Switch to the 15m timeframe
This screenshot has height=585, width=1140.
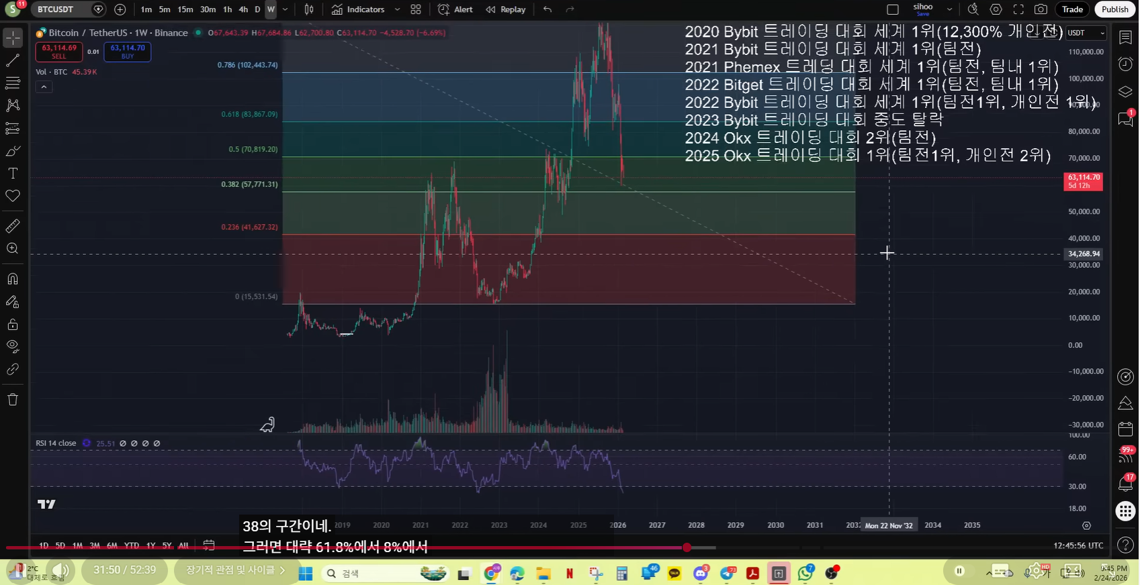tap(185, 9)
